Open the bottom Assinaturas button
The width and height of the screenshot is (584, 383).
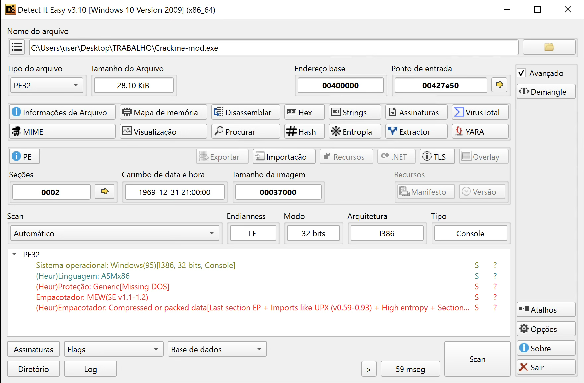point(34,349)
